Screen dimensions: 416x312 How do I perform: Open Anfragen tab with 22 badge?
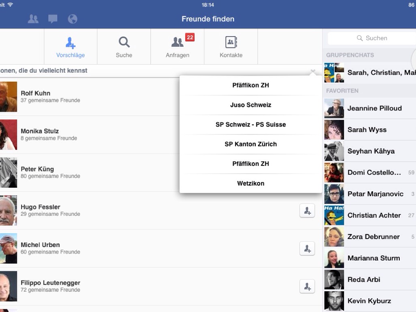click(178, 47)
